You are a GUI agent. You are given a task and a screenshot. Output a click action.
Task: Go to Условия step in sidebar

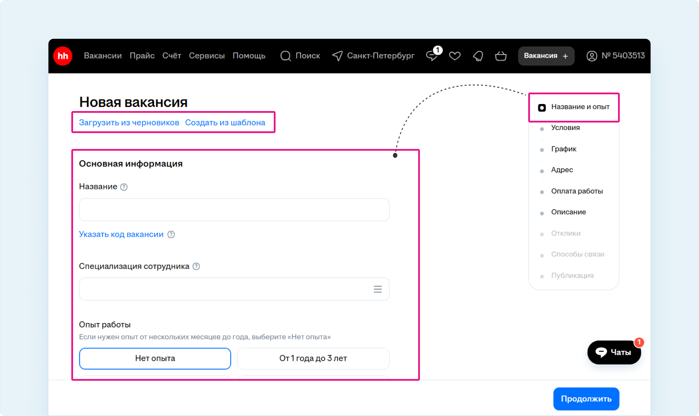pos(565,128)
